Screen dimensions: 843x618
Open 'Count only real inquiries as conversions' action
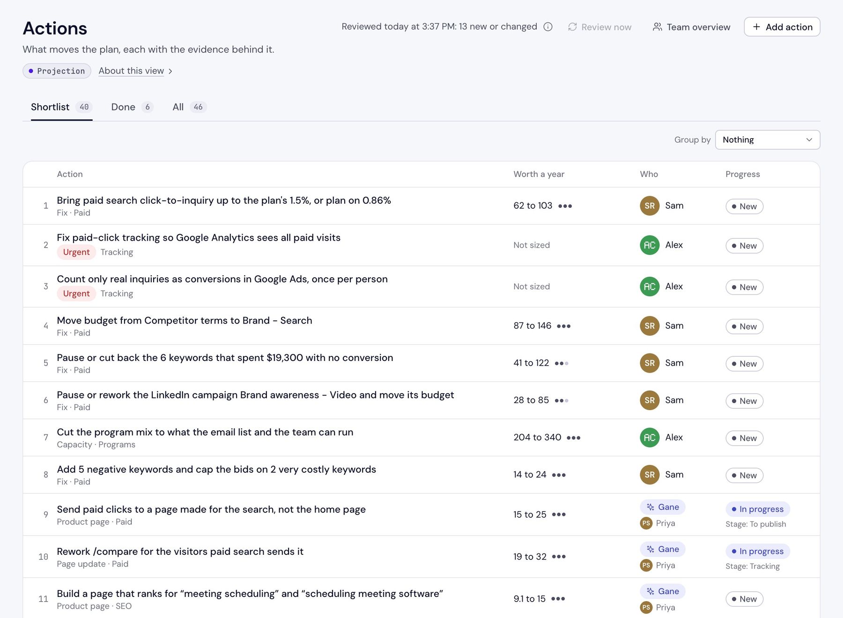222,279
